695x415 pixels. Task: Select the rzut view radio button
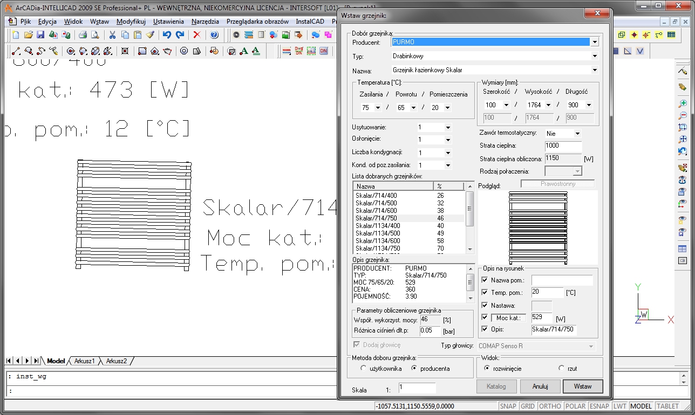[x=562, y=368]
